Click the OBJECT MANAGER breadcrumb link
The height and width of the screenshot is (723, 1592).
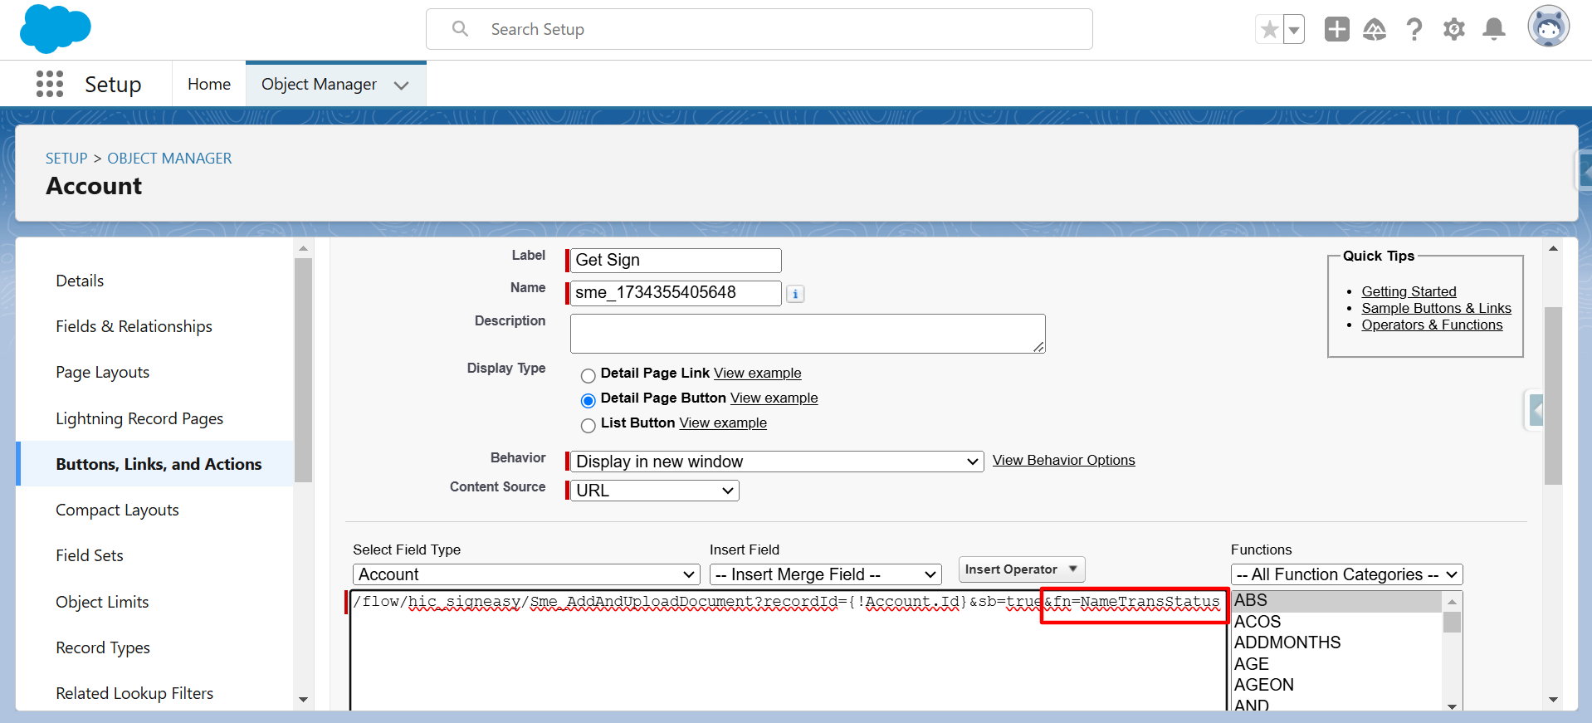point(169,159)
